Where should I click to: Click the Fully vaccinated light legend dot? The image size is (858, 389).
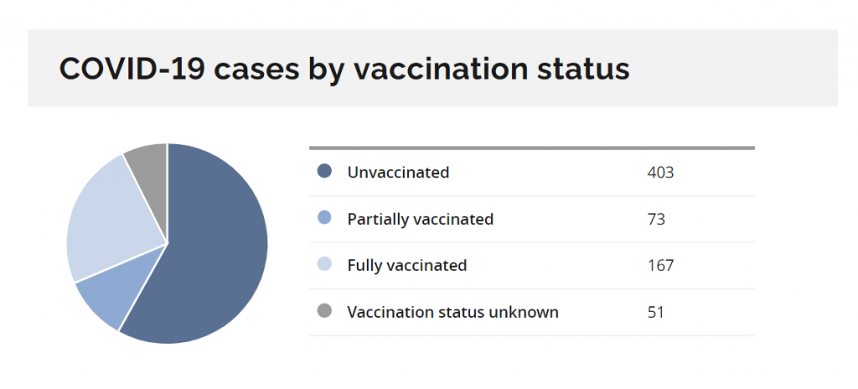[x=324, y=265]
